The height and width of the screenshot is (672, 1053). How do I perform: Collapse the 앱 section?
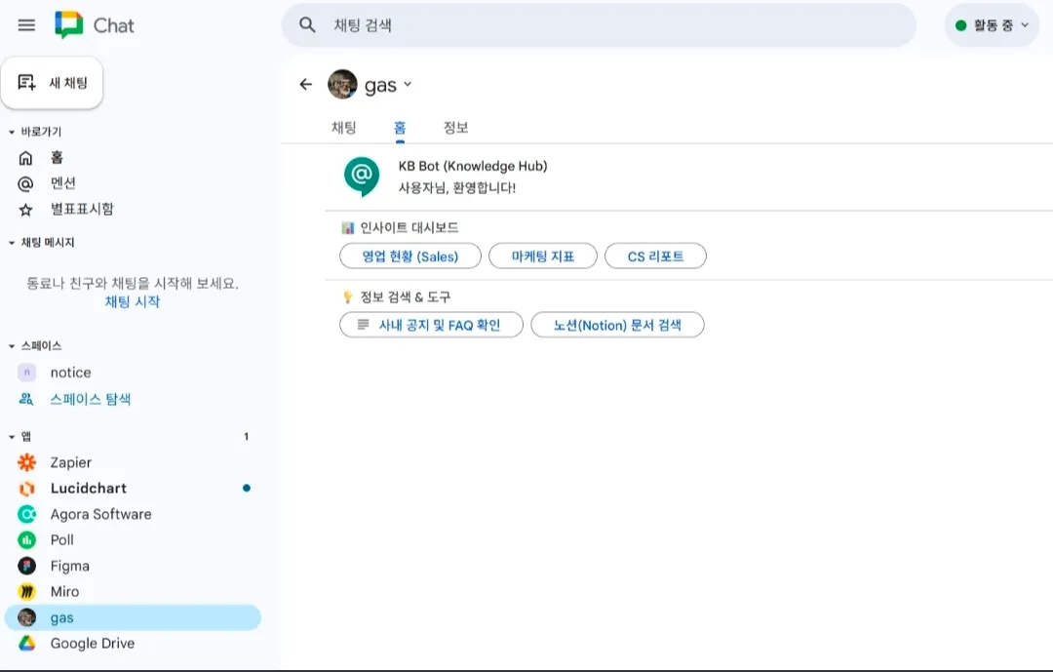click(12, 437)
